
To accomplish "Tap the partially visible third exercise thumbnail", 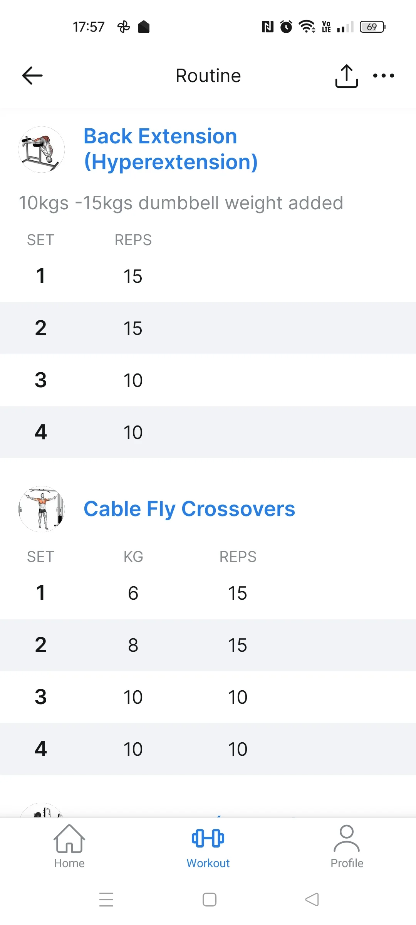I will pos(42,811).
